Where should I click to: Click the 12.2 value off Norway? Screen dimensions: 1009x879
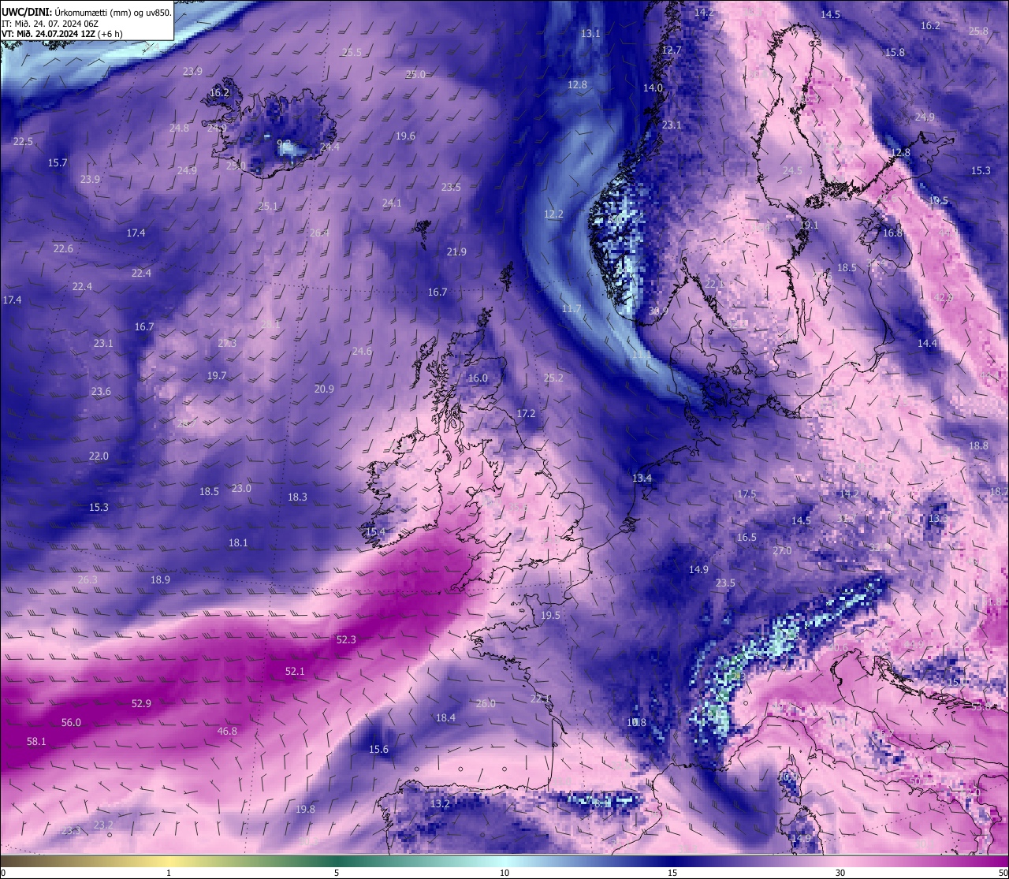[x=553, y=214]
